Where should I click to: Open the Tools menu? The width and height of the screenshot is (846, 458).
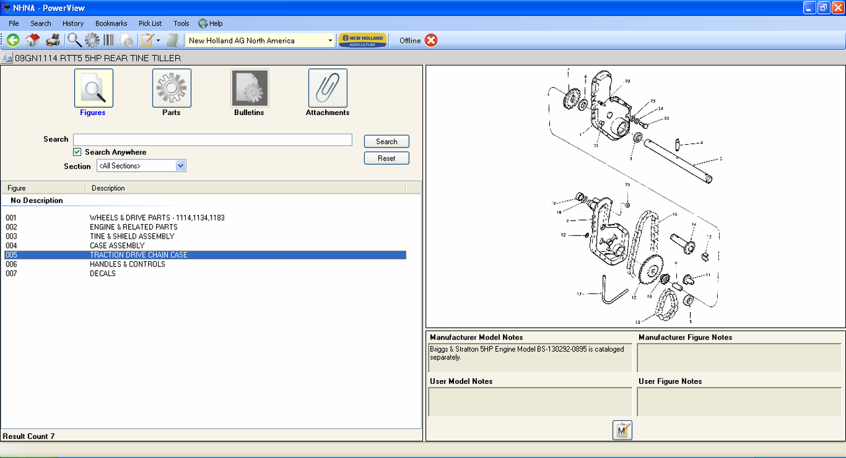[182, 23]
